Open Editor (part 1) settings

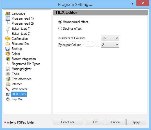click(x=21, y=29)
